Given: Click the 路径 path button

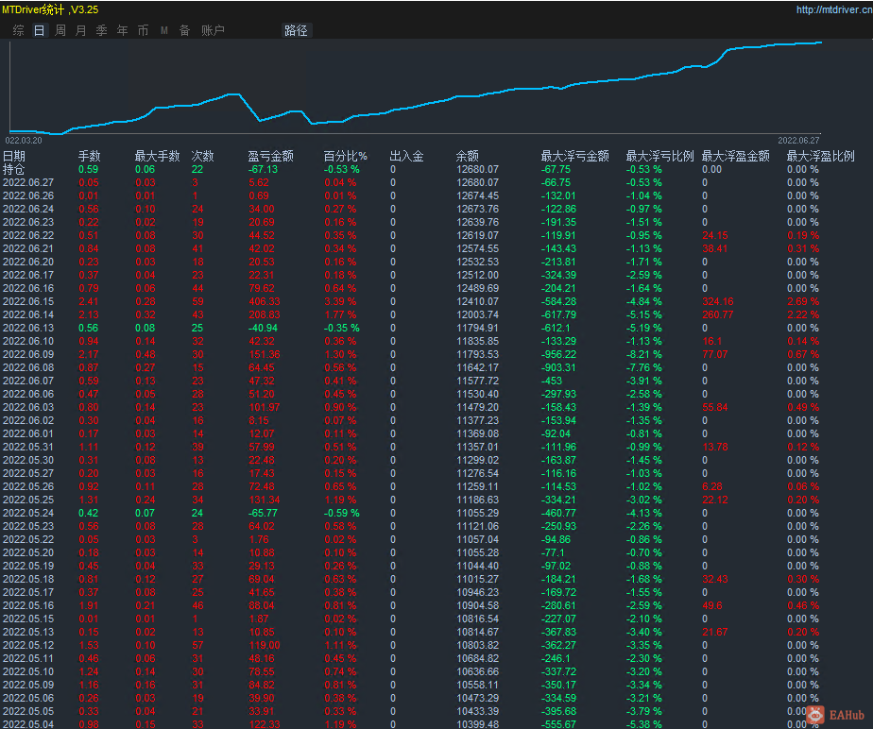Looking at the screenshot, I should click(297, 30).
